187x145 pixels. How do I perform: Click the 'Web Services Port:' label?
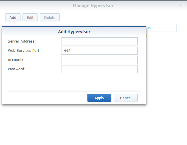tap(24, 51)
